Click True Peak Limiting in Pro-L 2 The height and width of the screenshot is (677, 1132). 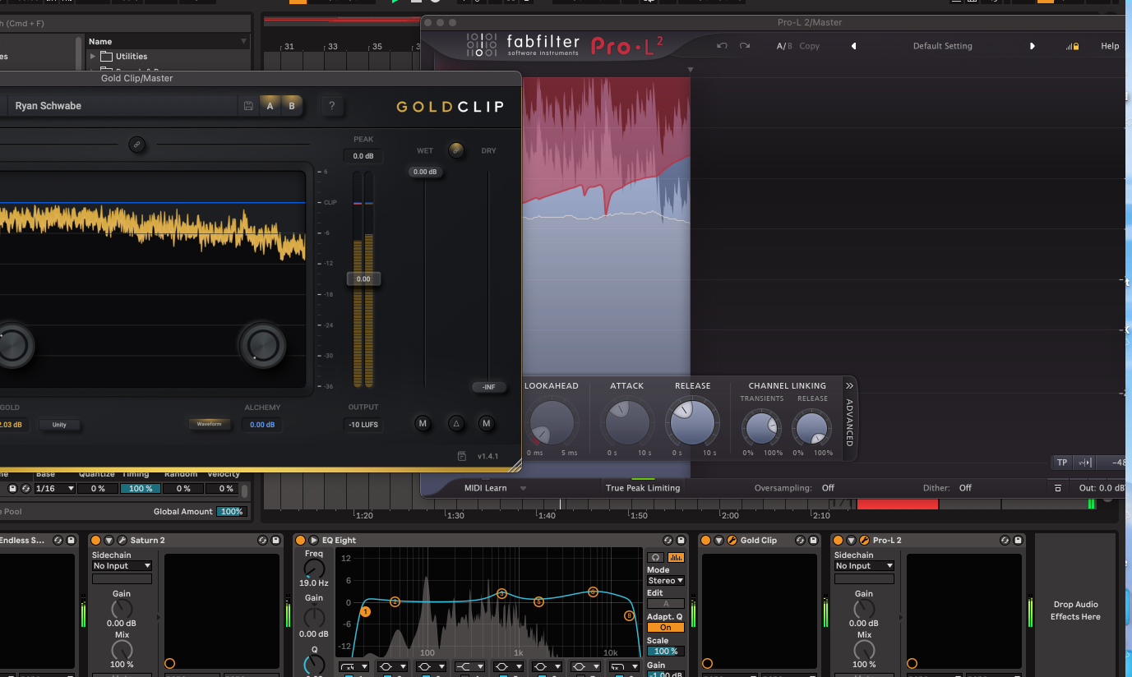tap(643, 488)
